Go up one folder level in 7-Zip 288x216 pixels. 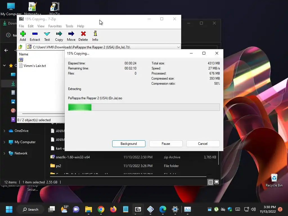pos(21,47)
